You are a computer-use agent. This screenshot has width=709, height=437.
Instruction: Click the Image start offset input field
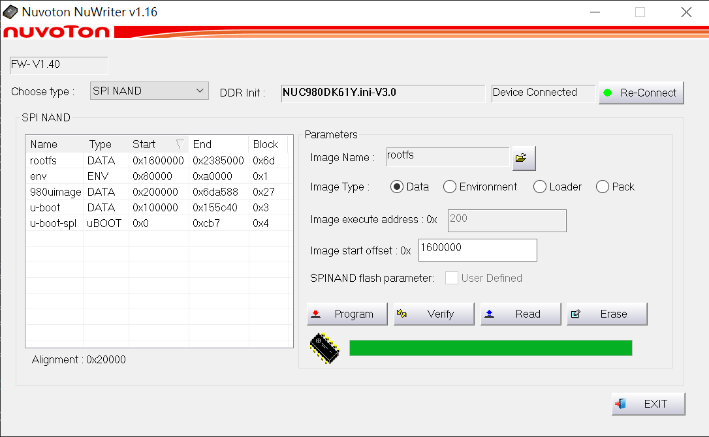coord(477,250)
